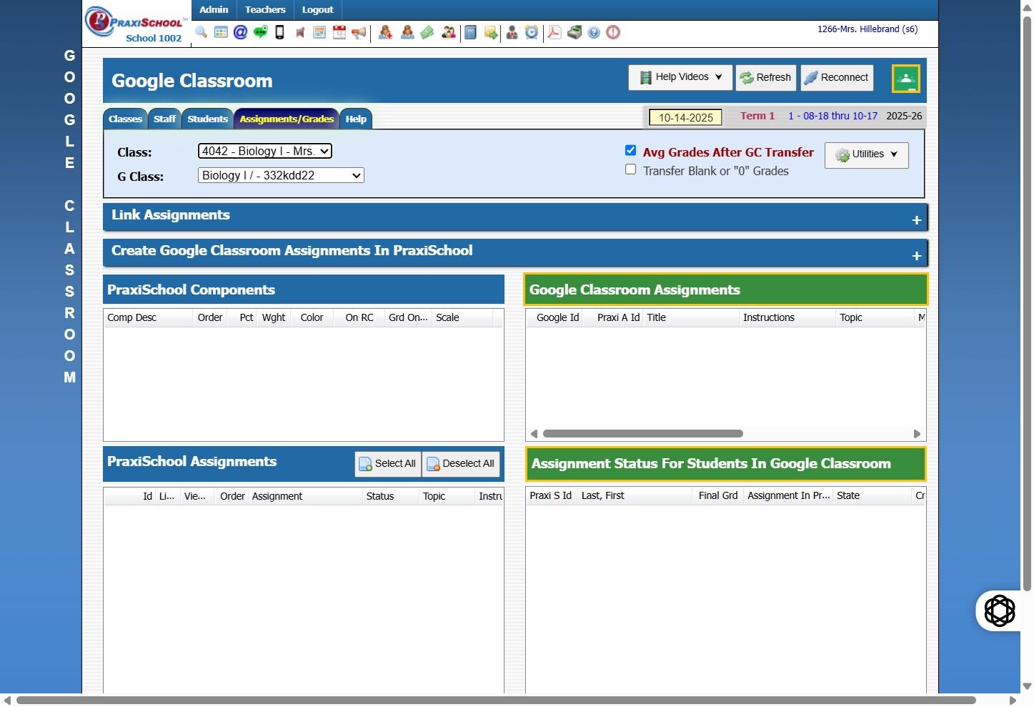Viewport: 1034px width, 707px height.
Task: Click the blue help question icon
Action: click(x=594, y=32)
